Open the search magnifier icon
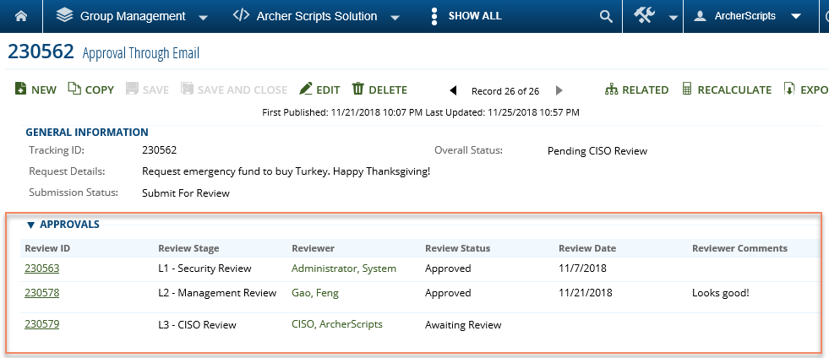The height and width of the screenshot is (358, 829). click(x=606, y=16)
